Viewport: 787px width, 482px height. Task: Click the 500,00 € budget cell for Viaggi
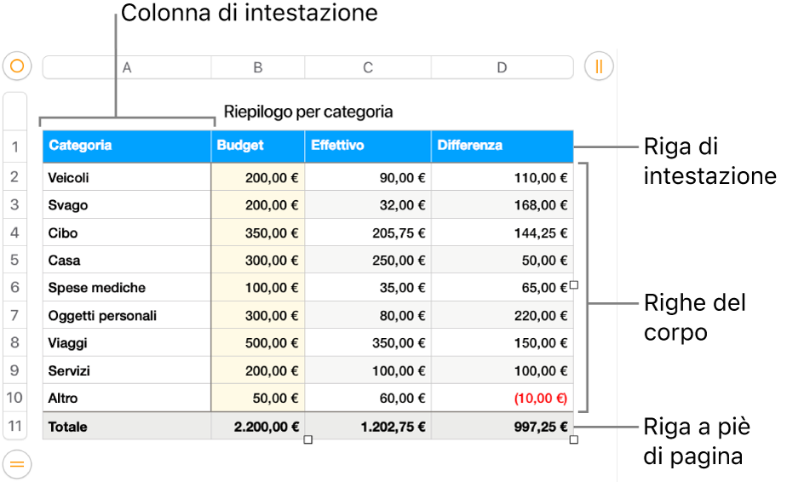[x=258, y=342]
